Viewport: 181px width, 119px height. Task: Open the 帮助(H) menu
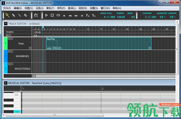point(117,8)
